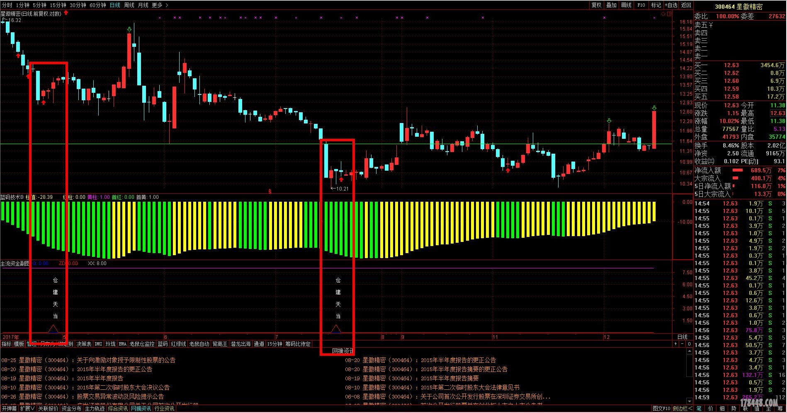The image size is (787, 413).
Task: Select the 玲珑 indicator
Action: [110, 344]
